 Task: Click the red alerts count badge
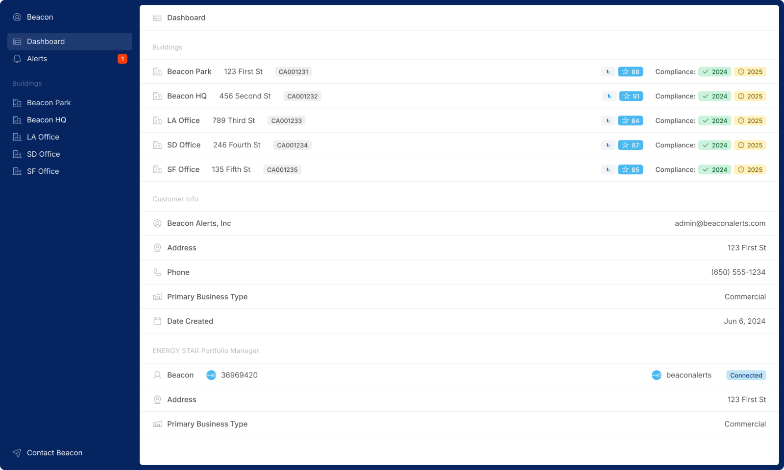pyautogui.click(x=122, y=59)
